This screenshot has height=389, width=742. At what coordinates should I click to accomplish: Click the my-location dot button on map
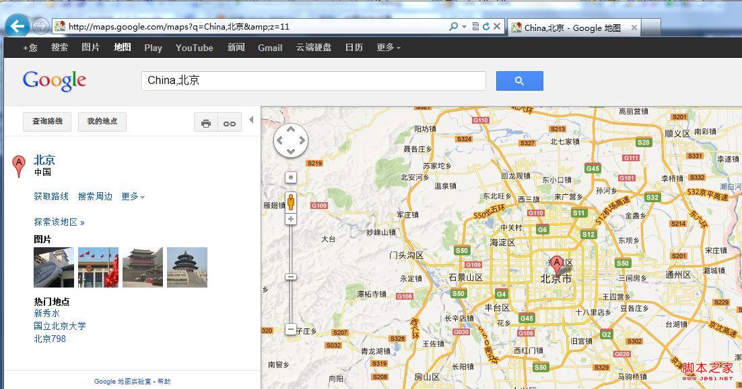coord(291,177)
